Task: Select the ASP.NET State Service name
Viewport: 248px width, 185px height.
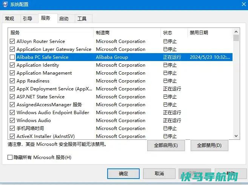Action: tap(40, 96)
